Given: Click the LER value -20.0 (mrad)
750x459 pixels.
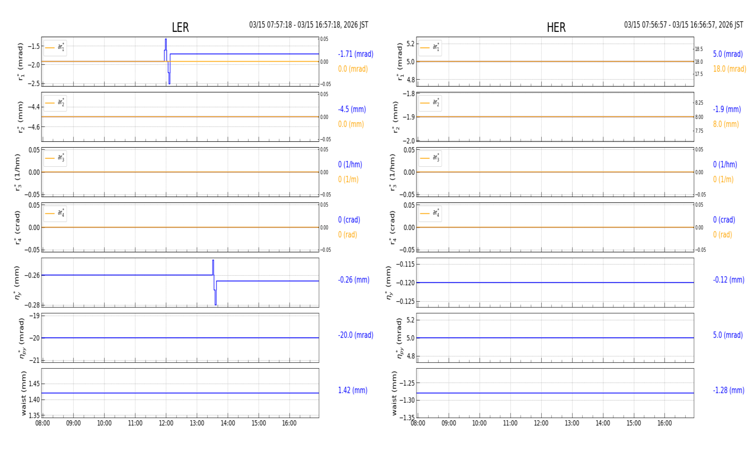Looking at the screenshot, I should coord(355,335).
